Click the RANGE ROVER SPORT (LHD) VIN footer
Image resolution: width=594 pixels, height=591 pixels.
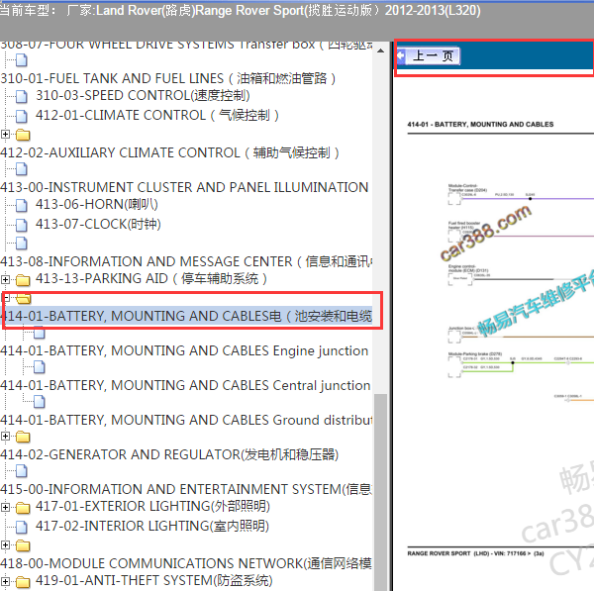point(475,553)
